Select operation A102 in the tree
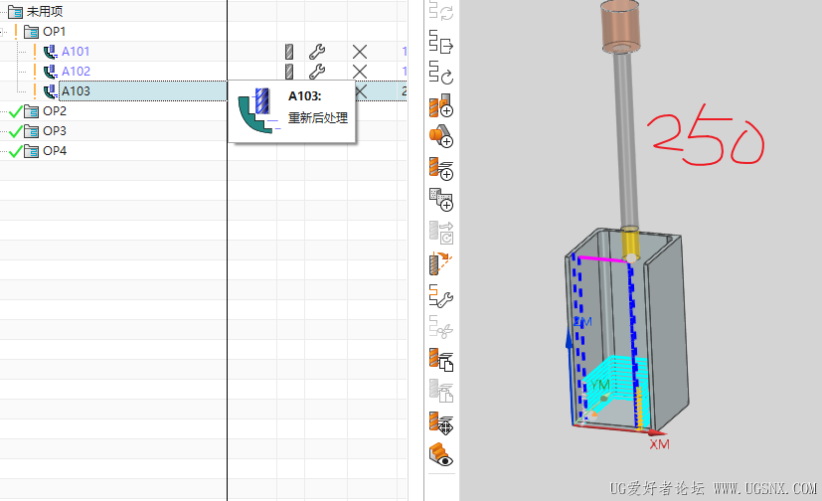822x501 pixels. coord(76,72)
